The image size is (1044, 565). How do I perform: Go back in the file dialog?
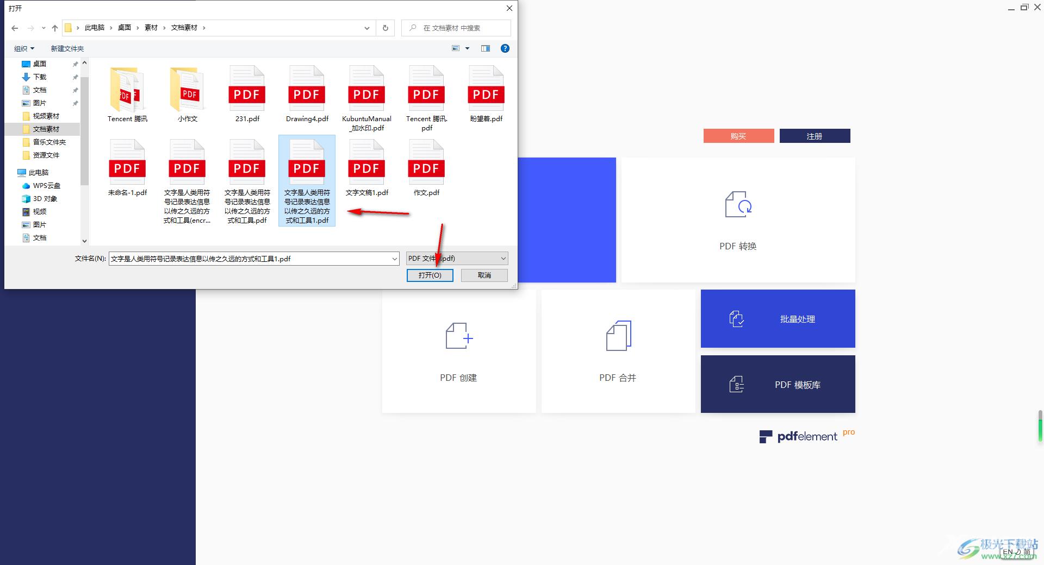pos(15,28)
